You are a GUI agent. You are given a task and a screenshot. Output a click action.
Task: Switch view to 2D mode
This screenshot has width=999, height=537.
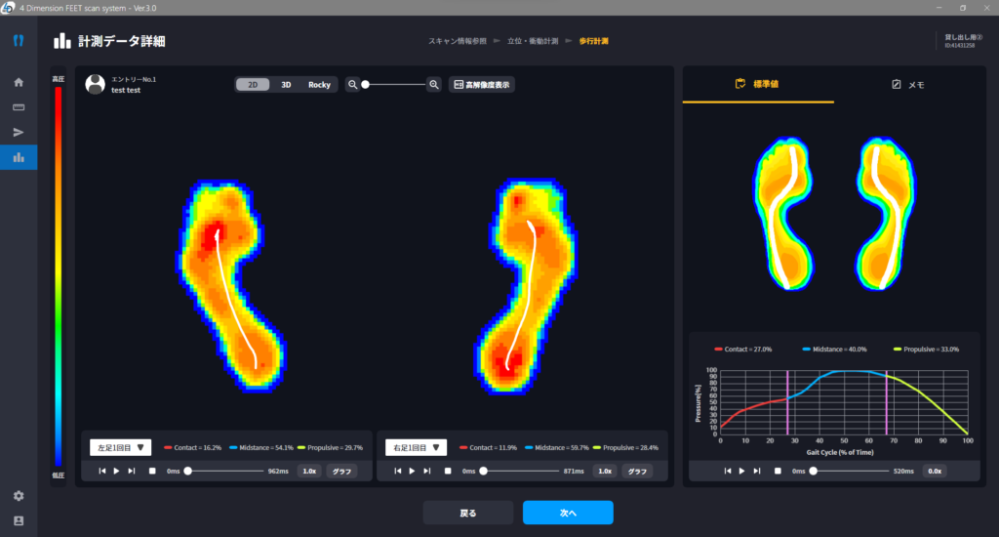pos(253,85)
